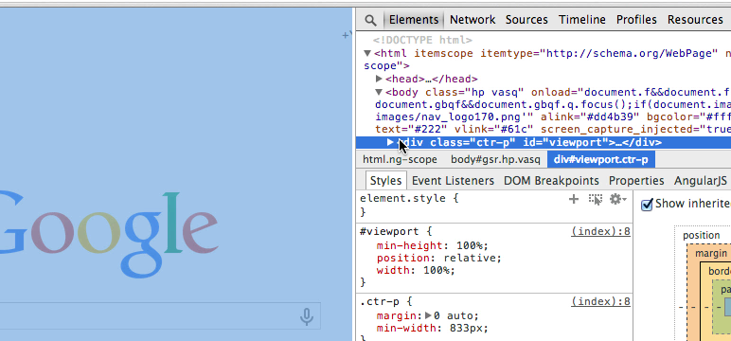Click the Google search input box
Image resolution: width=731 pixels, height=341 pixels.
point(160,316)
